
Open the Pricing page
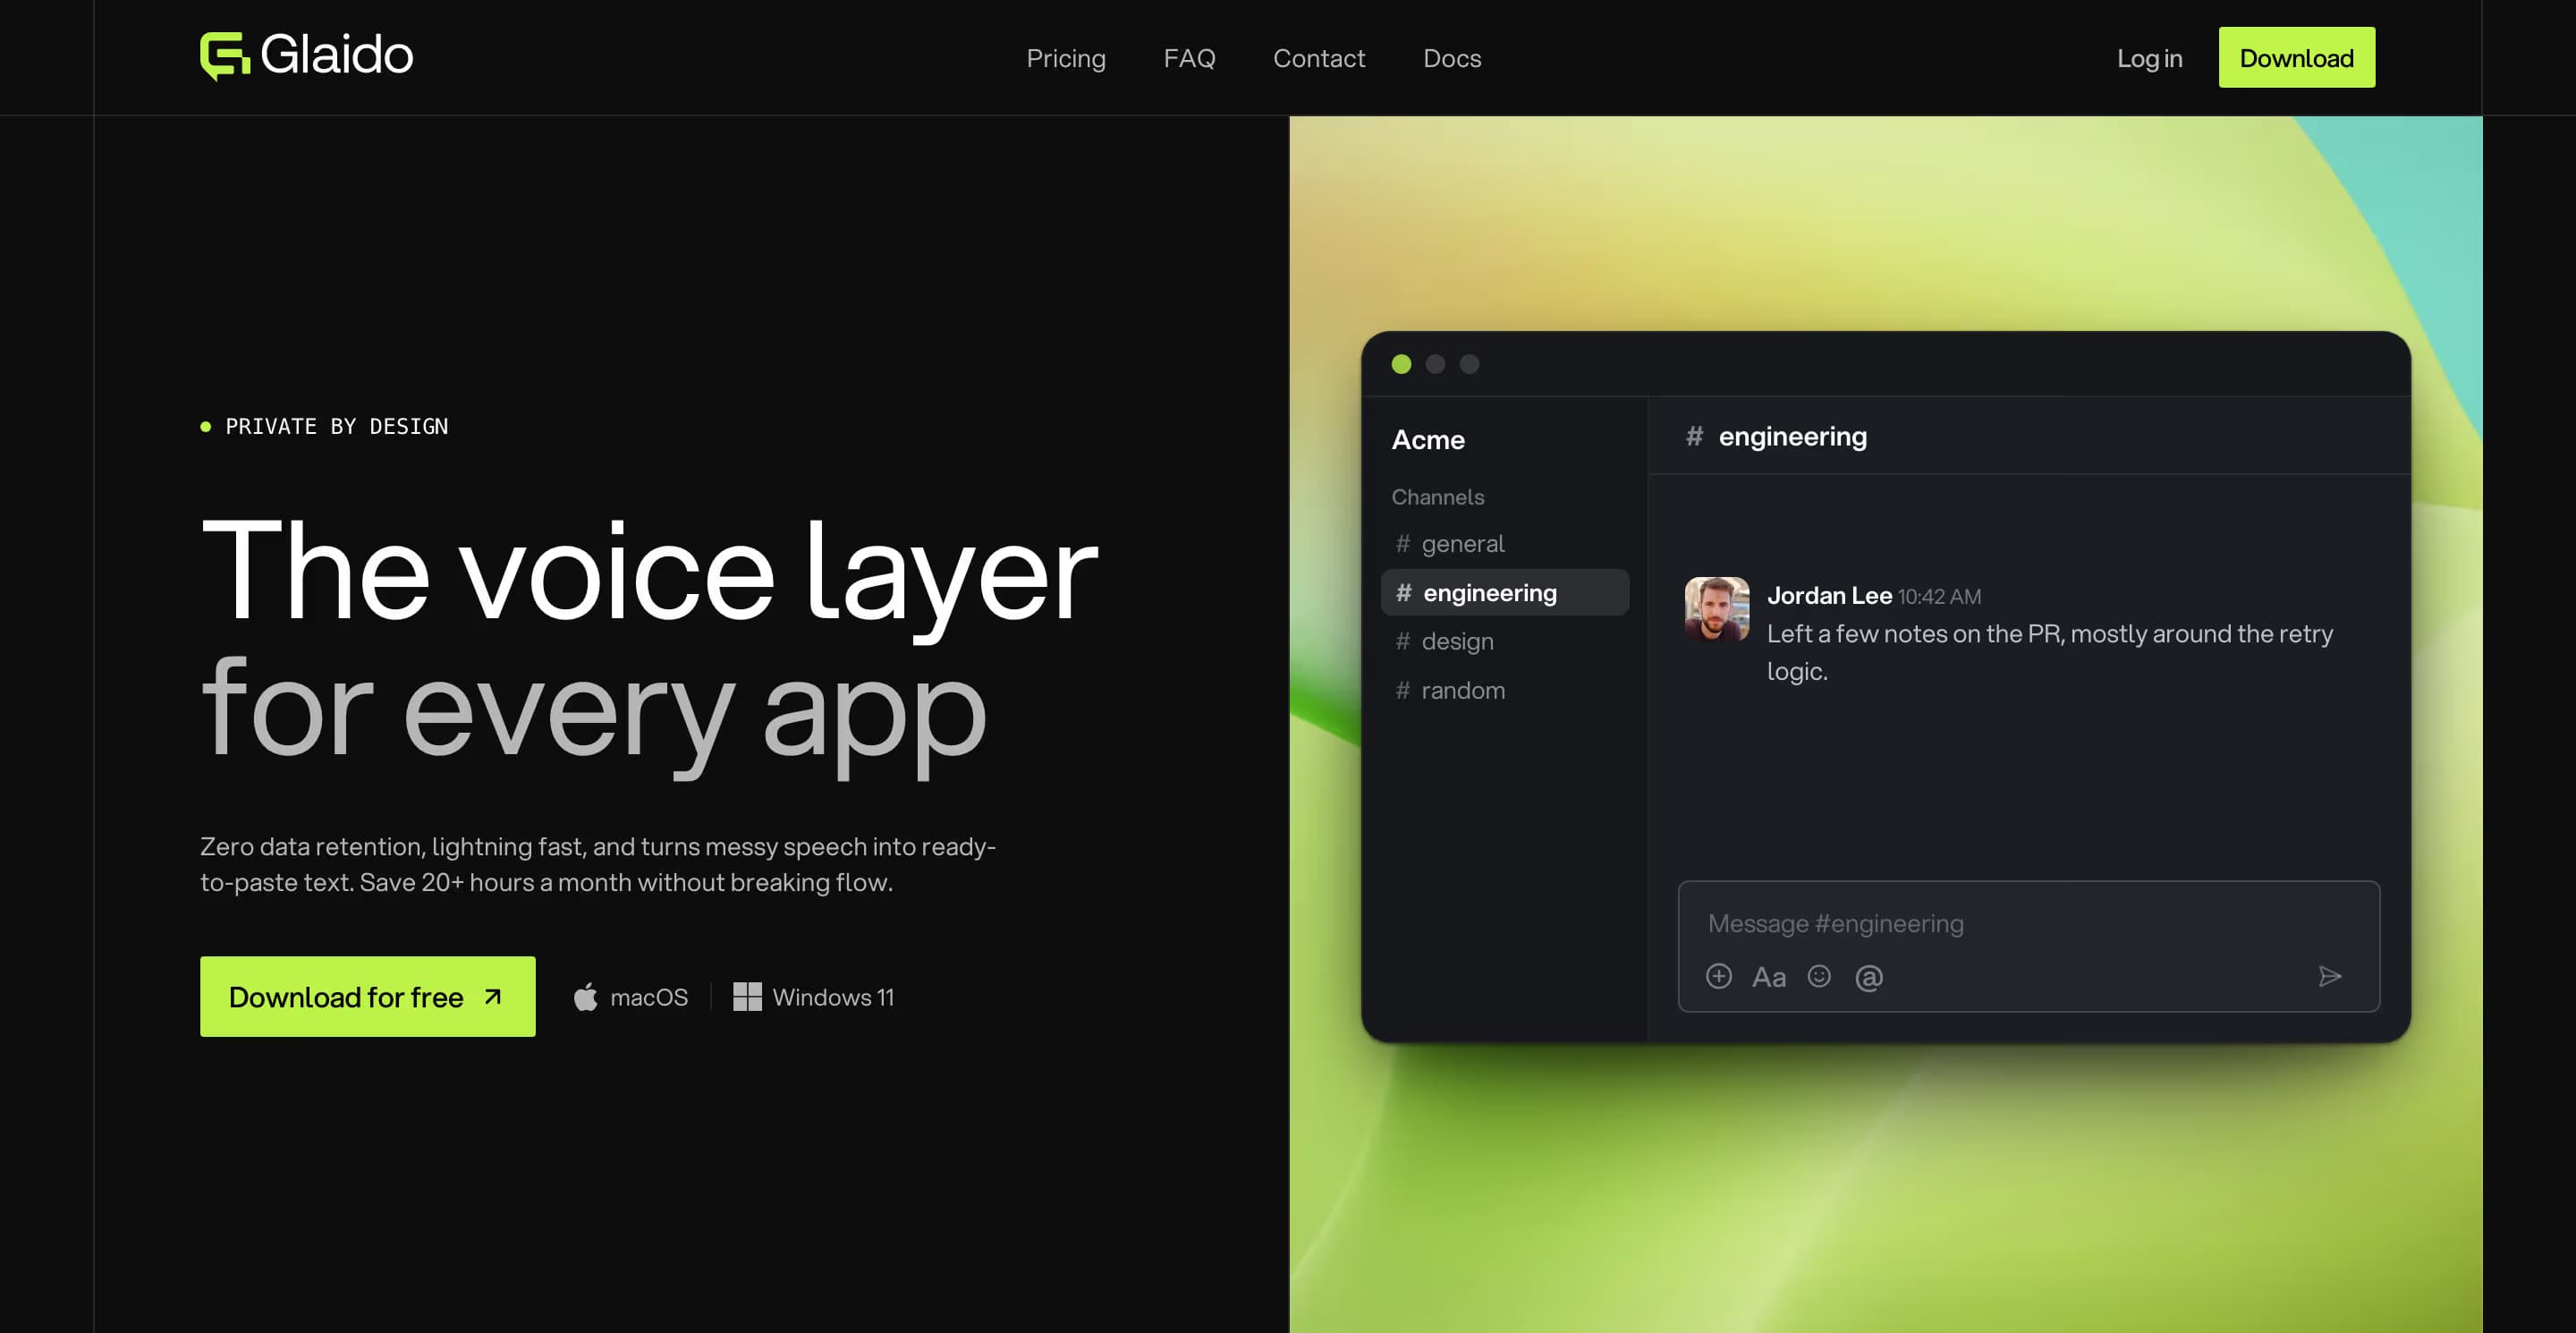tap(1065, 58)
